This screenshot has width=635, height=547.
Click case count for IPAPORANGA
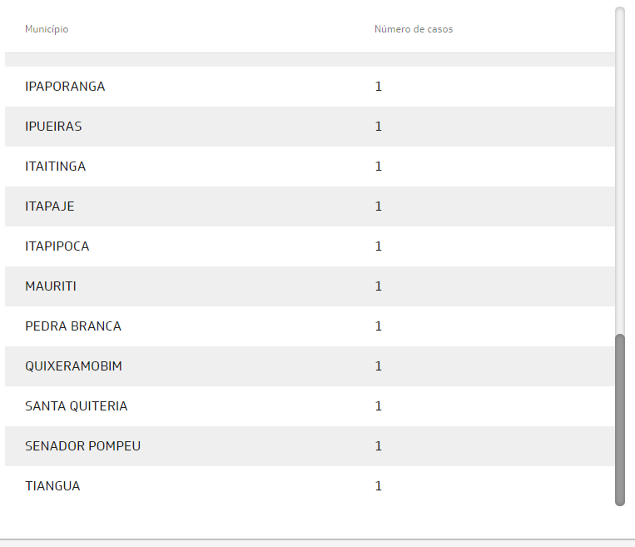378,87
